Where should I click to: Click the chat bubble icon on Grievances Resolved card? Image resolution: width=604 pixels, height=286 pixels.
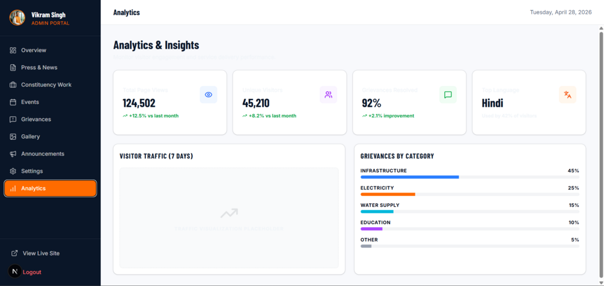click(x=448, y=95)
